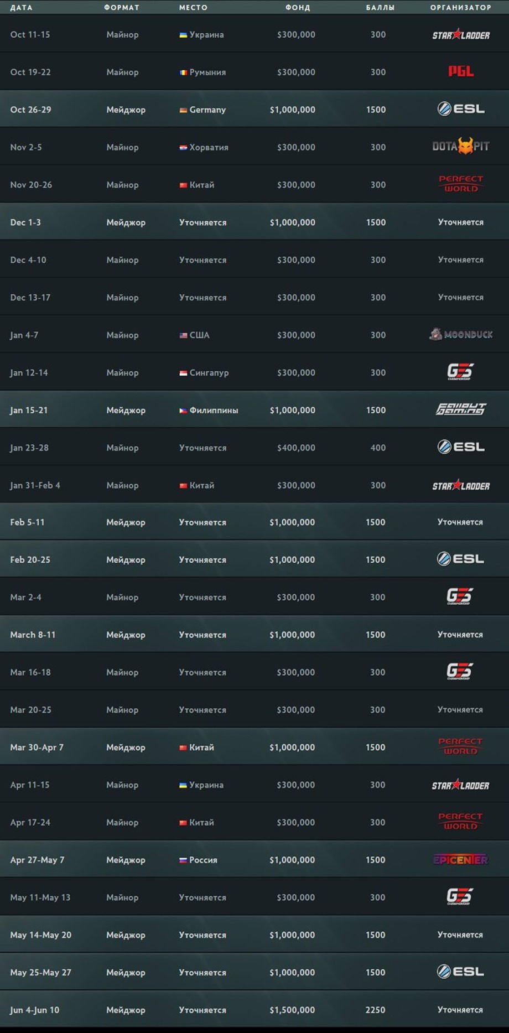Select Perfect World logo in Nov 20-26 row
The image size is (509, 1033).
coord(461,184)
